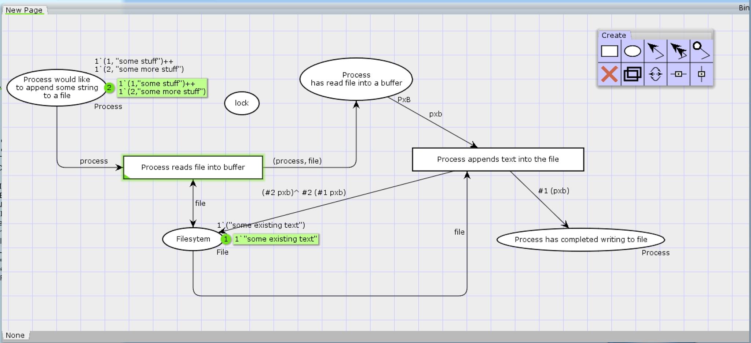
Task: Click the Create palette title tab
Action: click(x=615, y=36)
